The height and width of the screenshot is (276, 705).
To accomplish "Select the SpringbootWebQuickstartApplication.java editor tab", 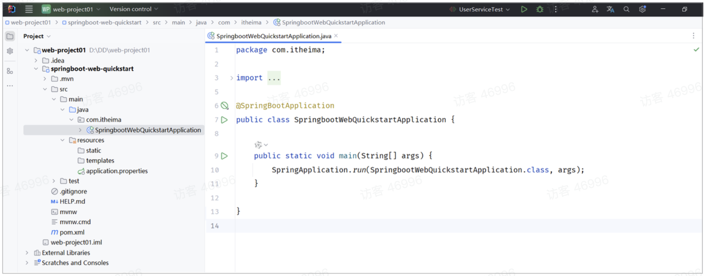I will click(x=273, y=36).
